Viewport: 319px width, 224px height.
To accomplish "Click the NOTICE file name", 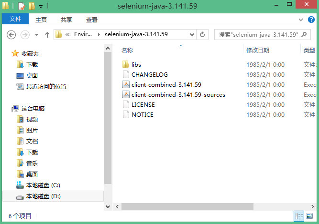I will pos(143,114).
